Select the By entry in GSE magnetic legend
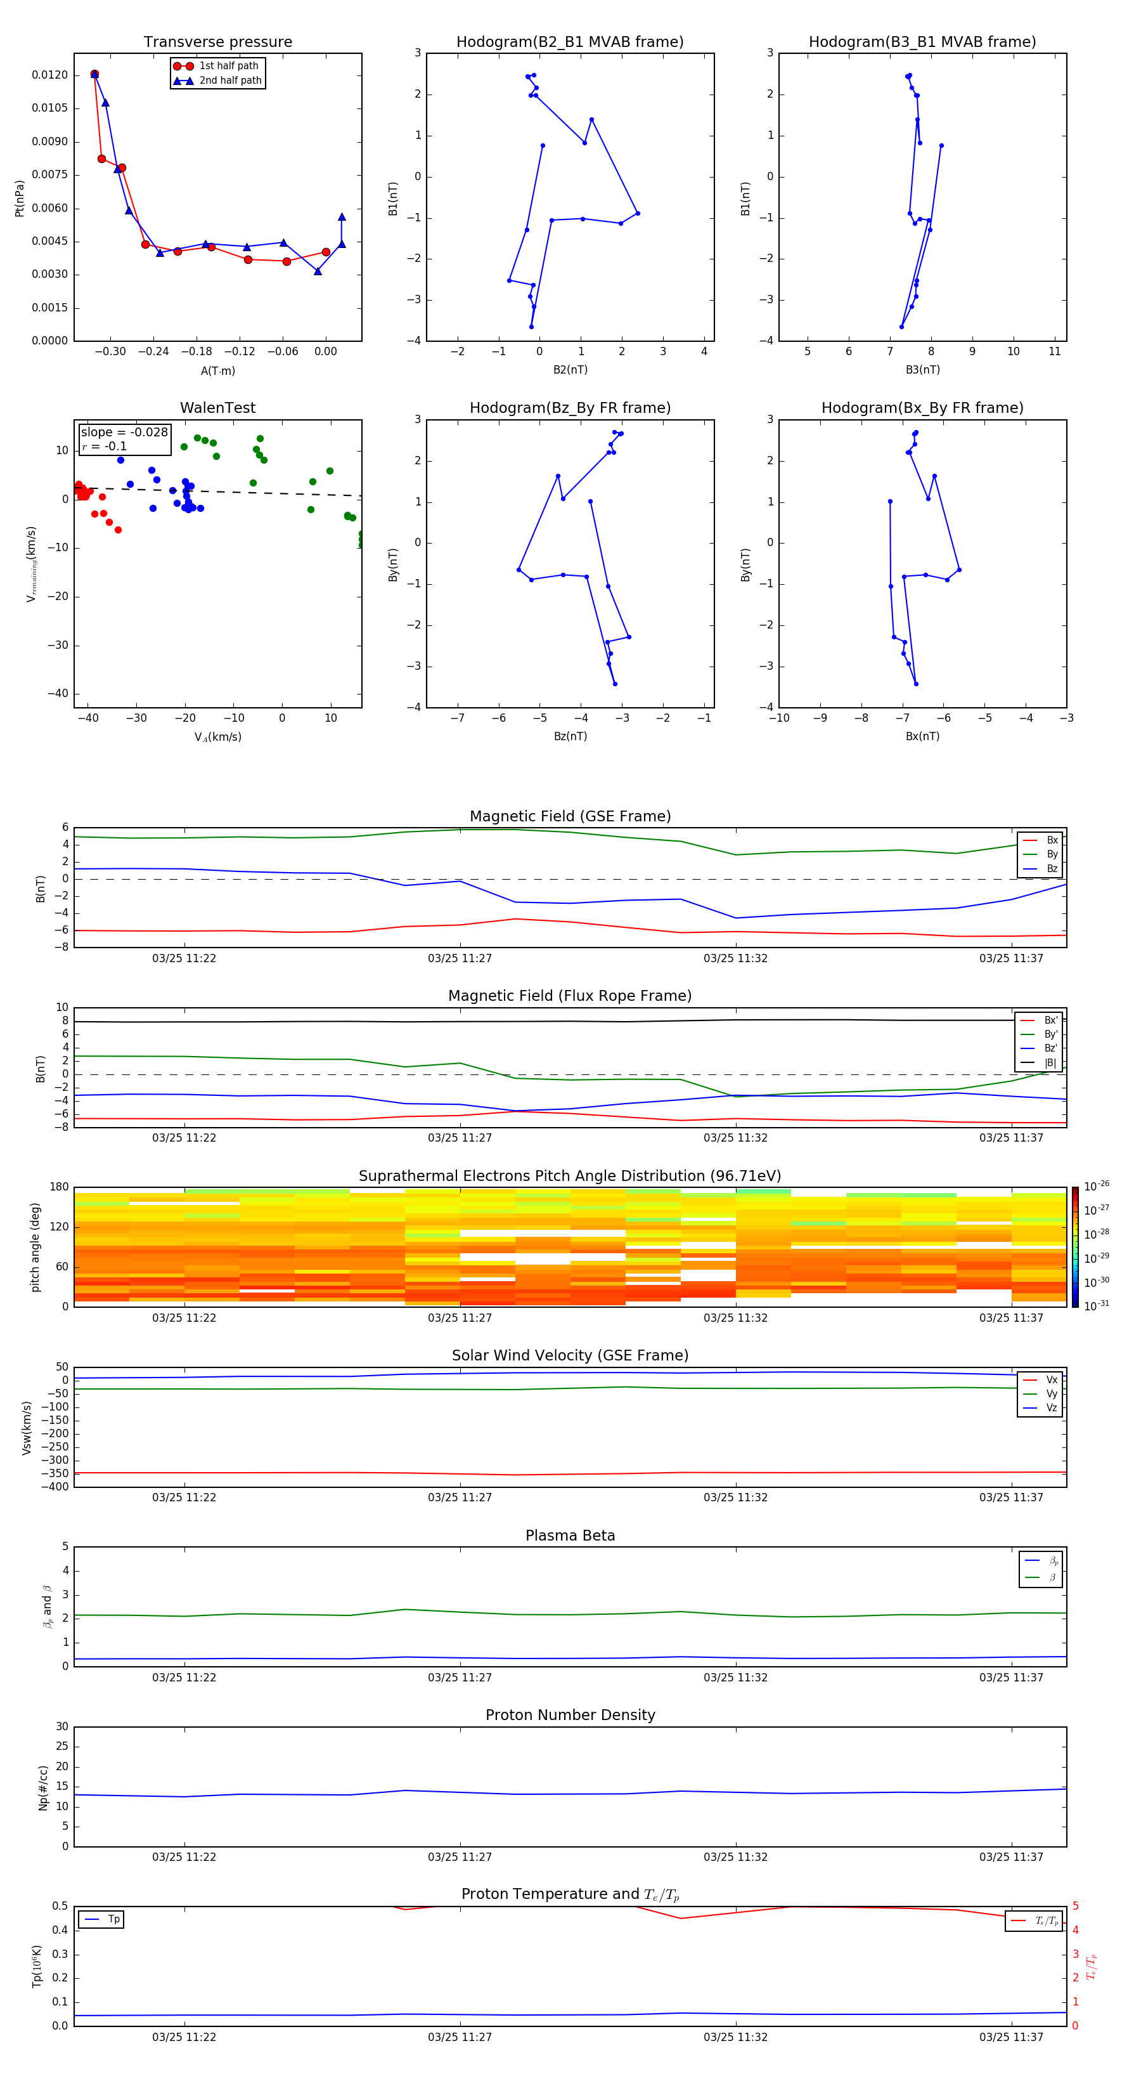This screenshot has width=1141, height=2093. coord(1040,854)
